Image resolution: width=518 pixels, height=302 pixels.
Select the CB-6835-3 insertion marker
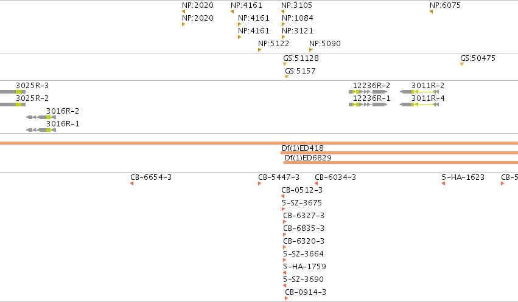tap(285, 235)
